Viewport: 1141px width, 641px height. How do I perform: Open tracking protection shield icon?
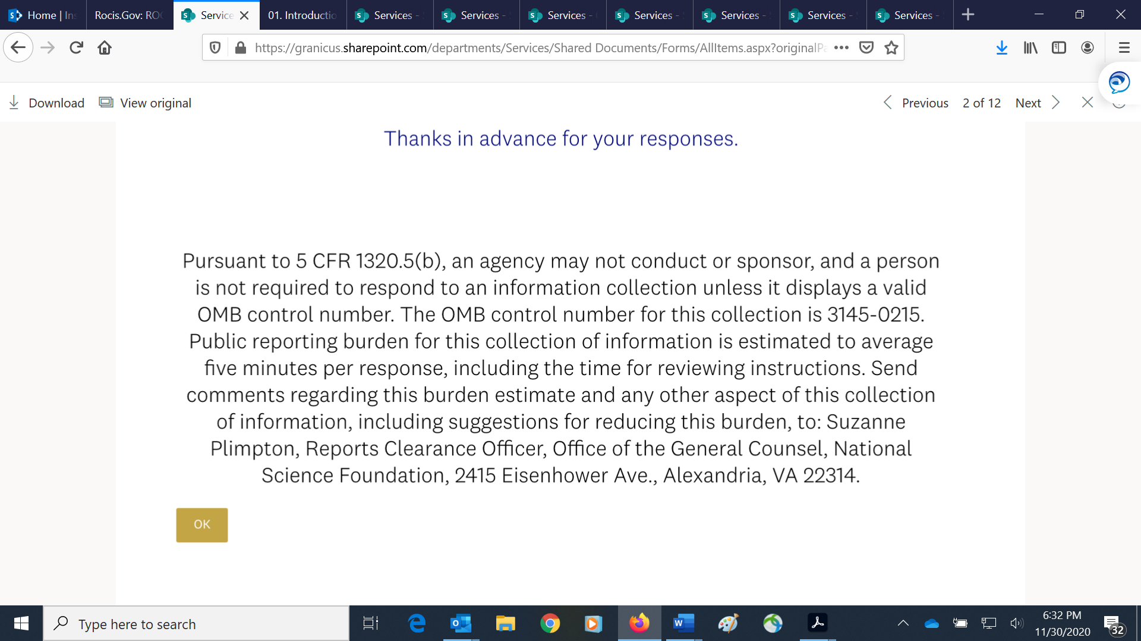click(215, 47)
